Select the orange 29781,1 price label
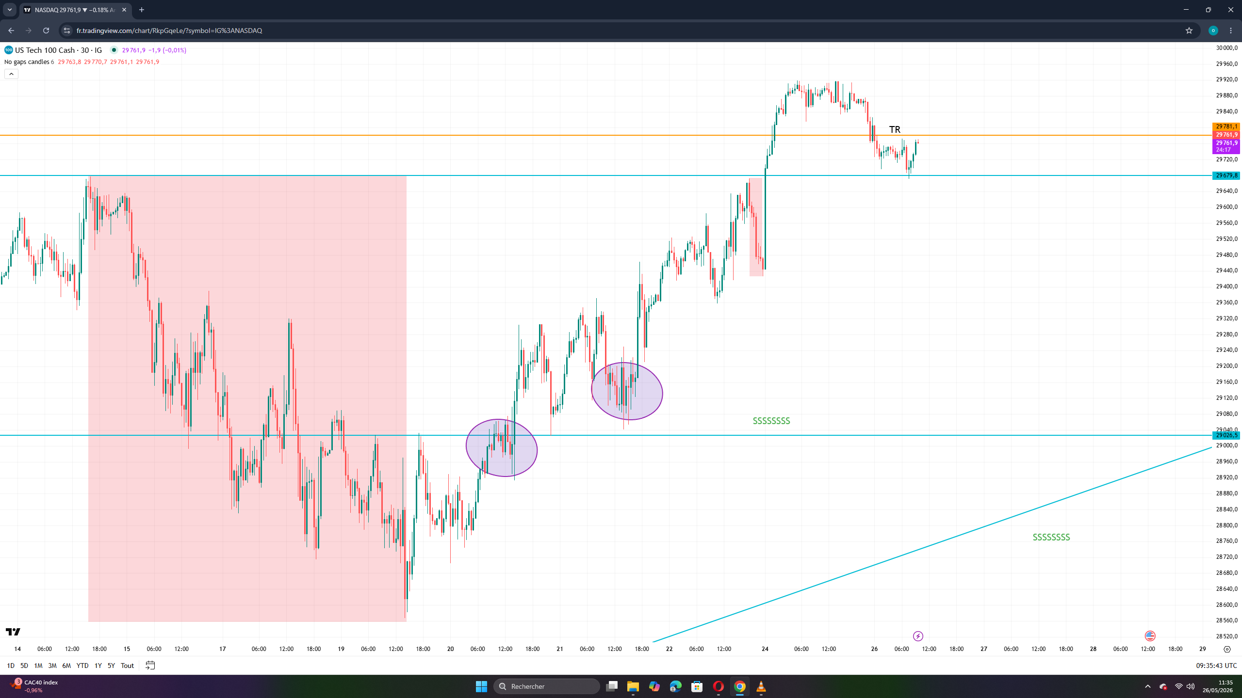The height and width of the screenshot is (698, 1242). point(1226,127)
